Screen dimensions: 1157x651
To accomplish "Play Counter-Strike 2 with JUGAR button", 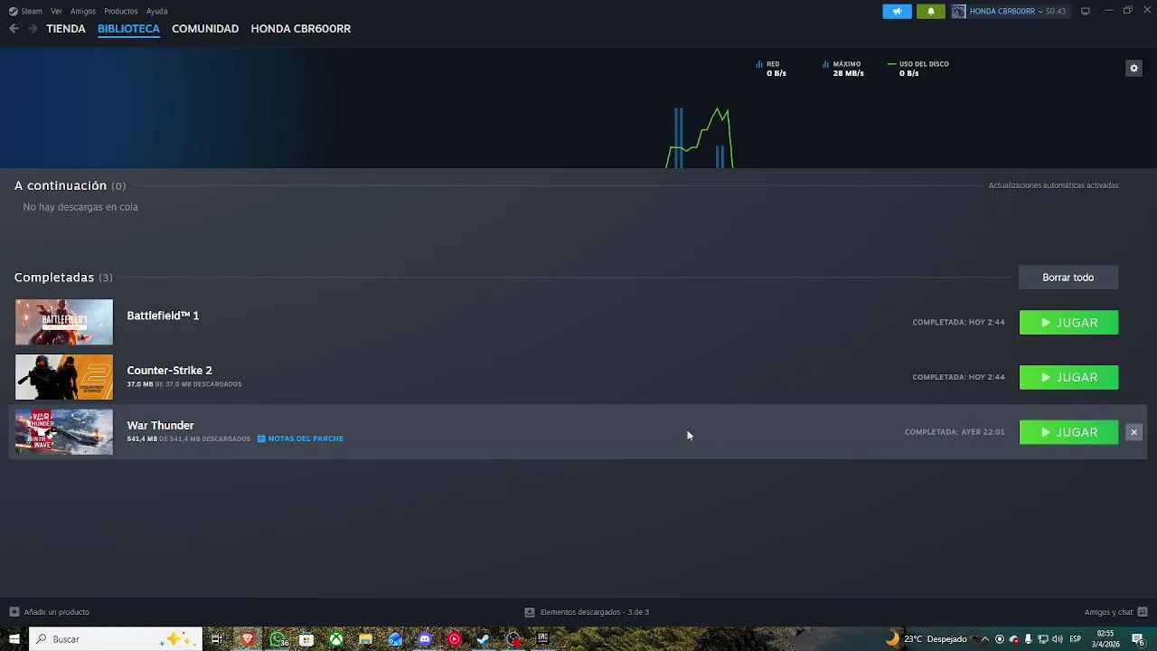I will point(1068,377).
